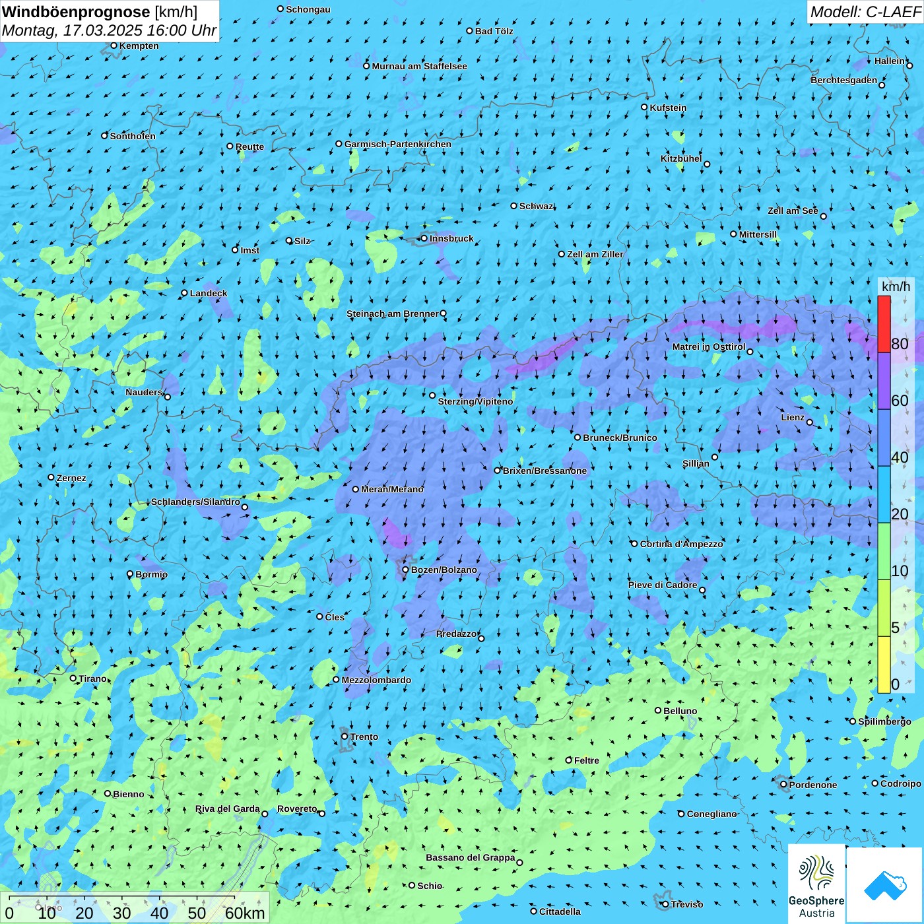Click the Berchtesgaden label

[x=844, y=80]
